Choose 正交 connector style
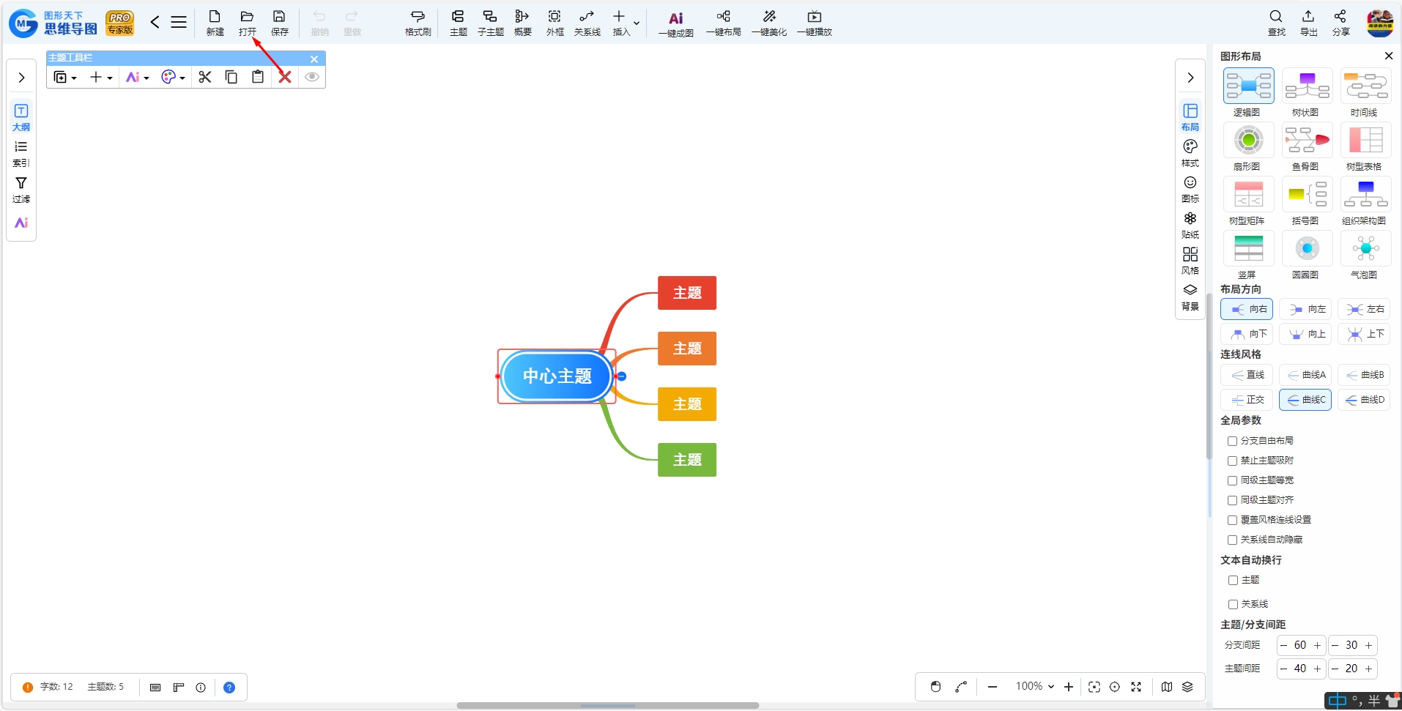 click(1247, 400)
